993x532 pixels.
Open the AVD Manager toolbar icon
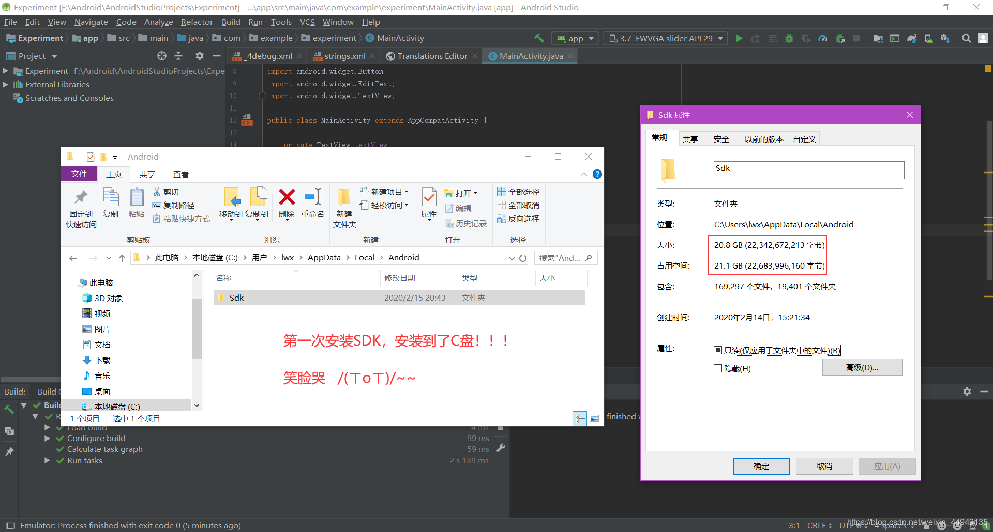pyautogui.click(x=929, y=38)
